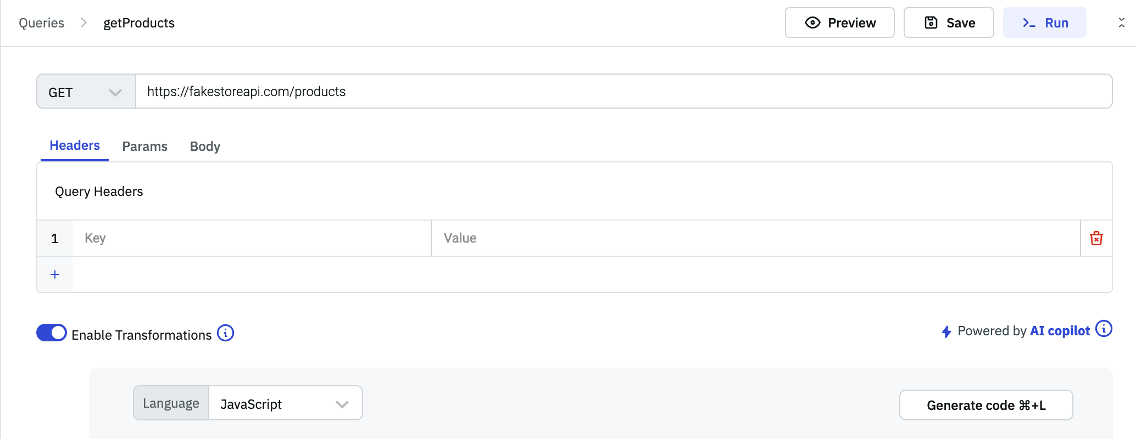The image size is (1136, 439).
Task: Collapse the query panel using the collapse arrows
Action: [x=1121, y=22]
